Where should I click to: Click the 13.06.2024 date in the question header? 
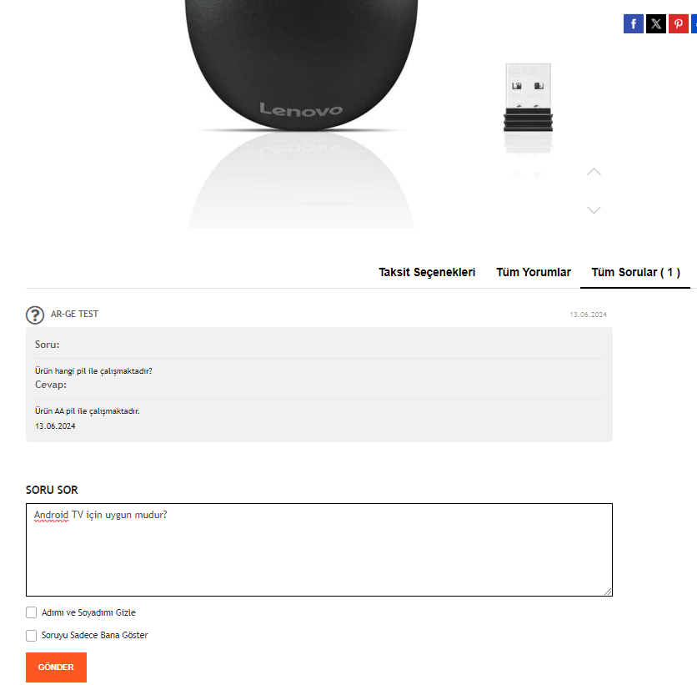(x=588, y=315)
